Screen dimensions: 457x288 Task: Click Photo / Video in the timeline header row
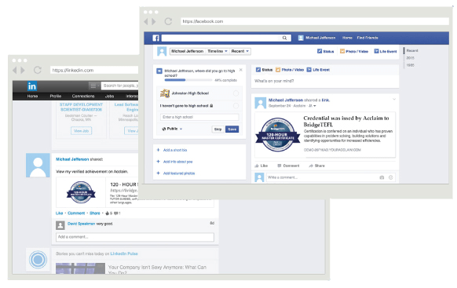tap(354, 51)
